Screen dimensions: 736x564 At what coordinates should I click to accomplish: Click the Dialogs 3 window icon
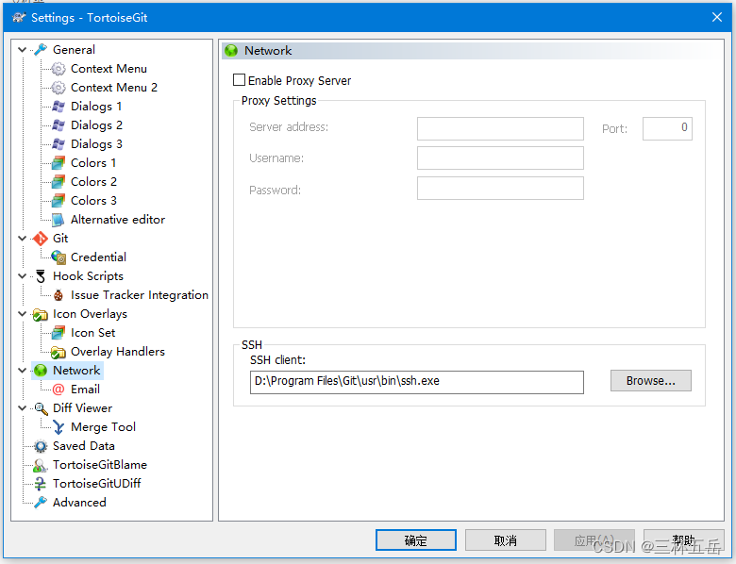click(59, 144)
